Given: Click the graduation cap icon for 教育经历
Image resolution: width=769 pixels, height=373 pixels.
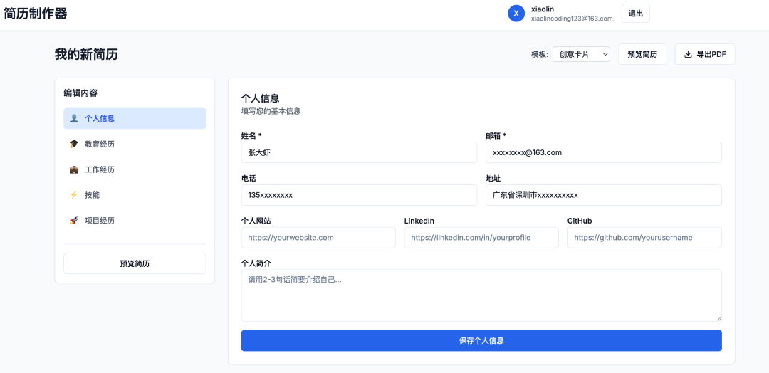Looking at the screenshot, I should click(74, 144).
